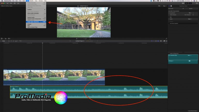This screenshot has width=199, height=112.
Task: Open the transitions browser icon
Action: click(166, 41)
